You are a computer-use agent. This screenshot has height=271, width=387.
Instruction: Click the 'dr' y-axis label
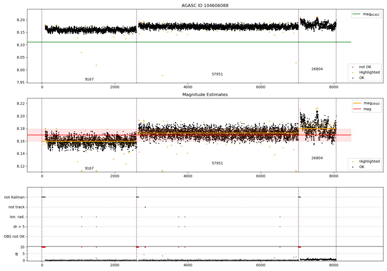[x=17, y=254]
